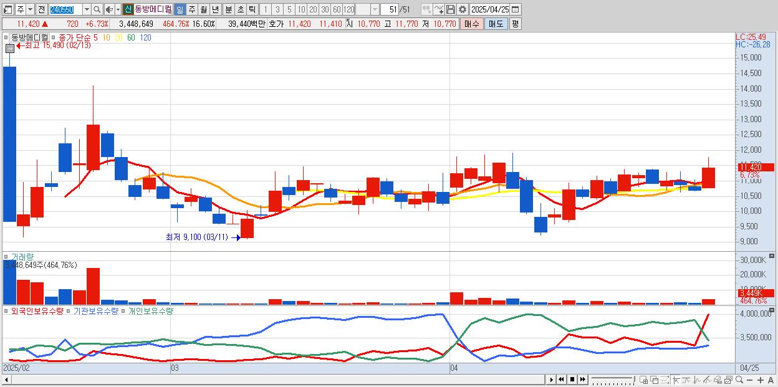Click 외국인보유수량 legend label

(37, 310)
